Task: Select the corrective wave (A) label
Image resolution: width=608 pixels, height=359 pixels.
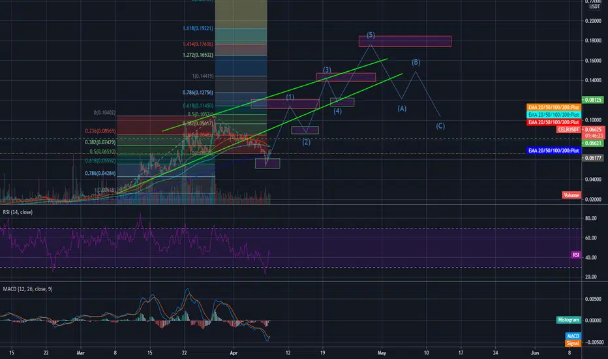Action: [x=402, y=108]
